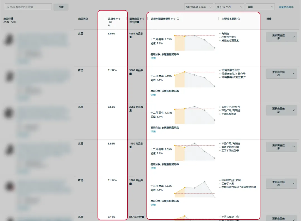The height and width of the screenshot is (221, 301).
Task: Click 更新商品信息 button in 8.68% row
Action: coord(278,147)
